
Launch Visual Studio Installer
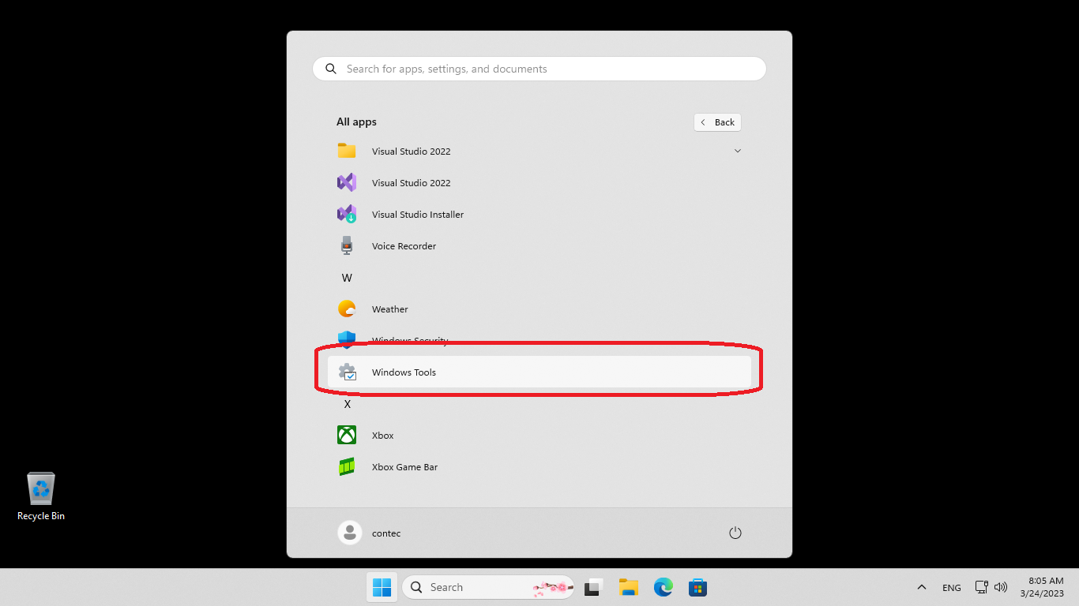(417, 215)
